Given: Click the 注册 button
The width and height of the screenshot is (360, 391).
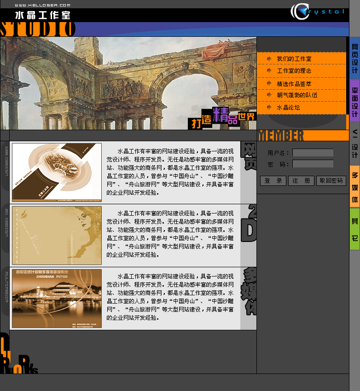Looking at the screenshot, I should click(x=301, y=181).
